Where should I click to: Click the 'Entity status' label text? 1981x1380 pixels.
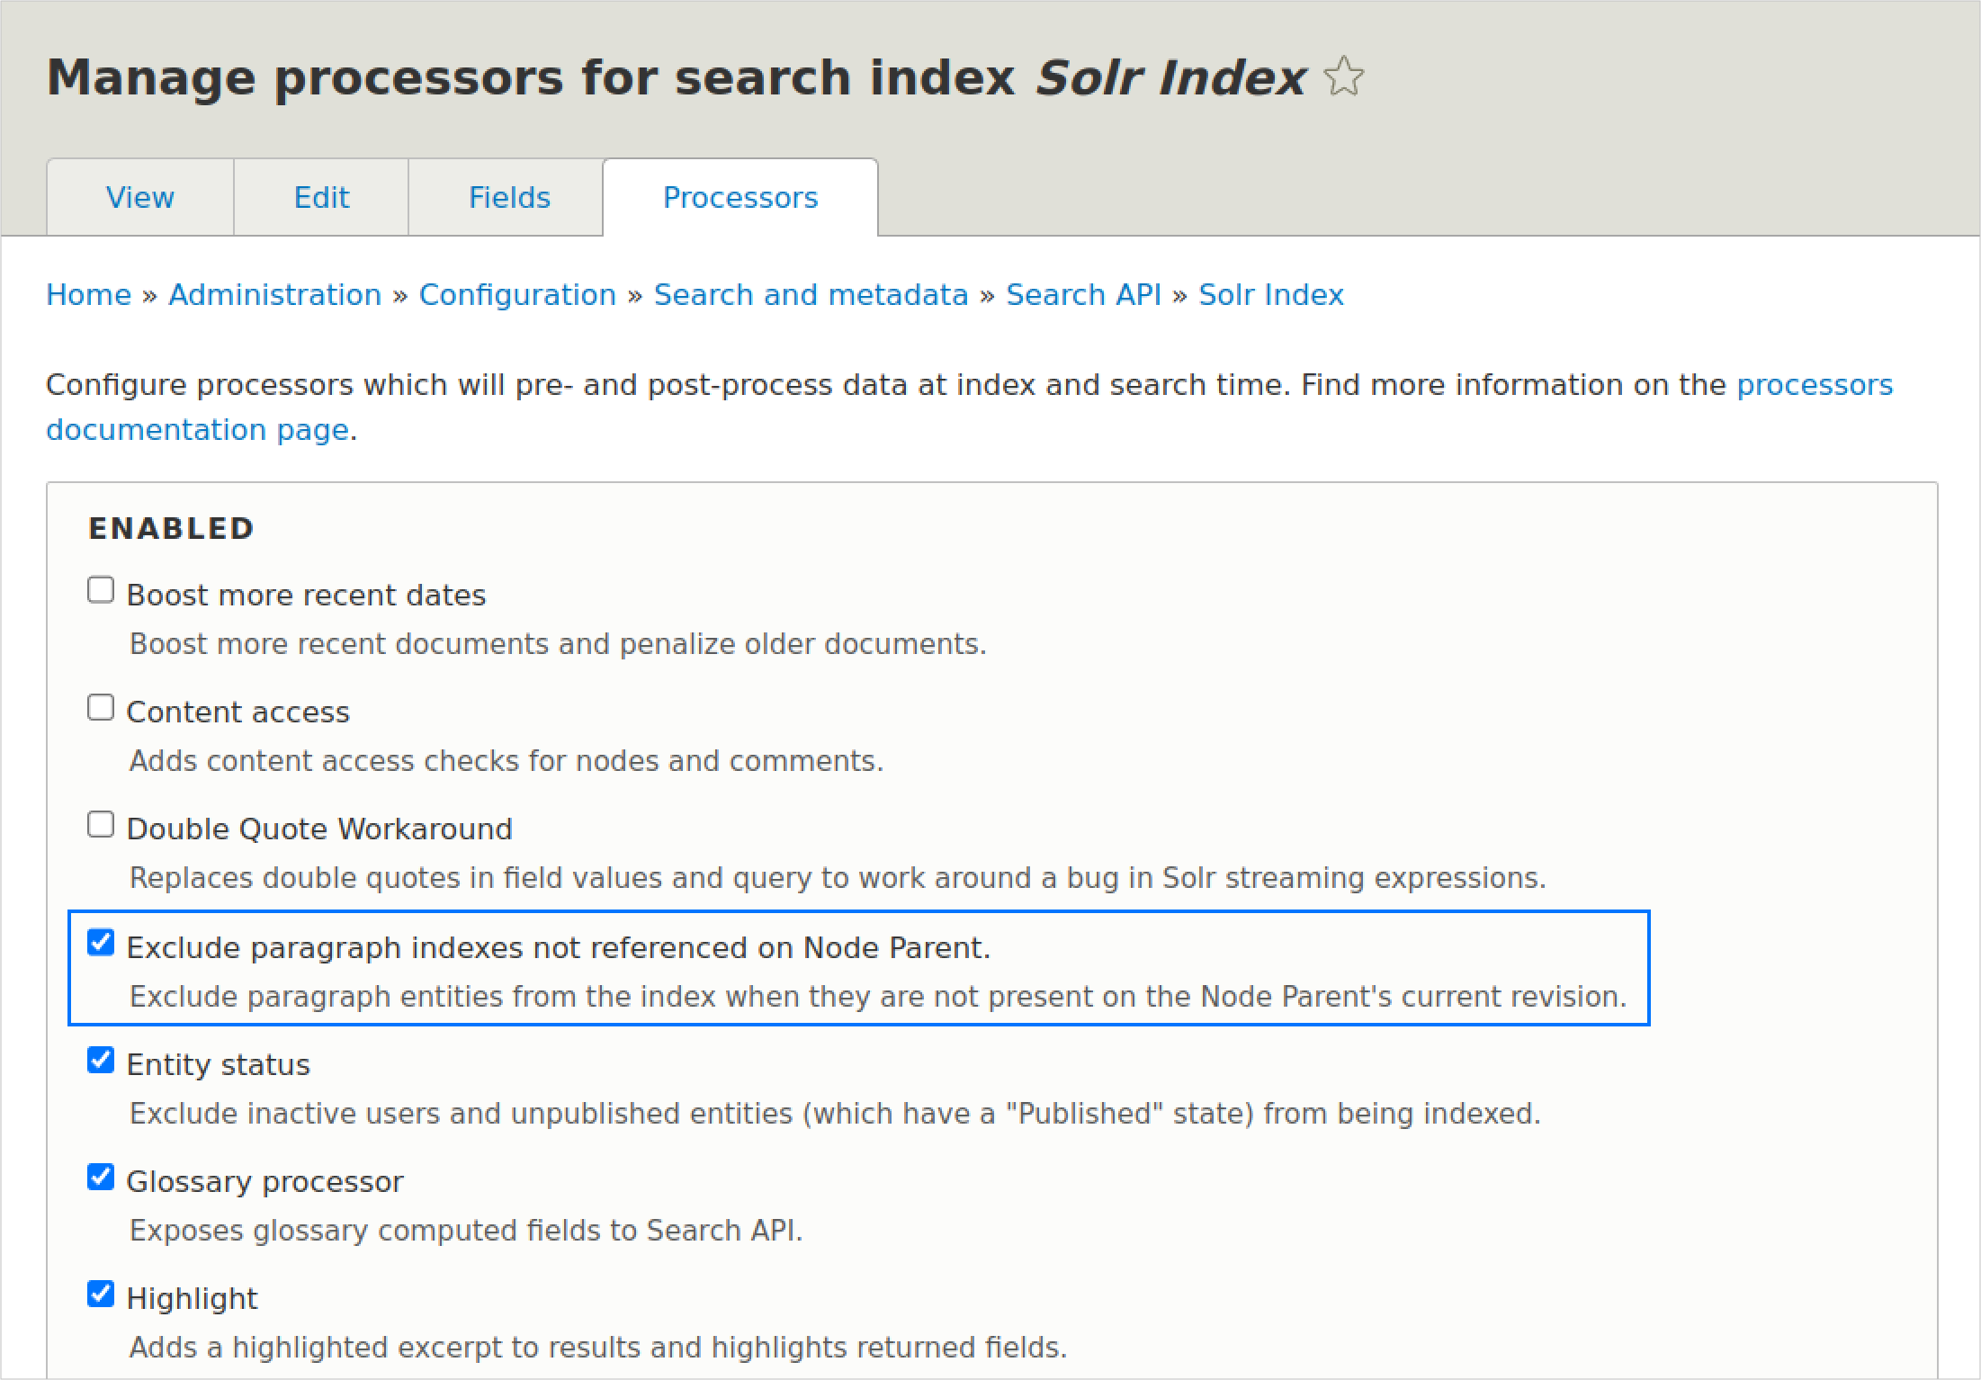219,1065
